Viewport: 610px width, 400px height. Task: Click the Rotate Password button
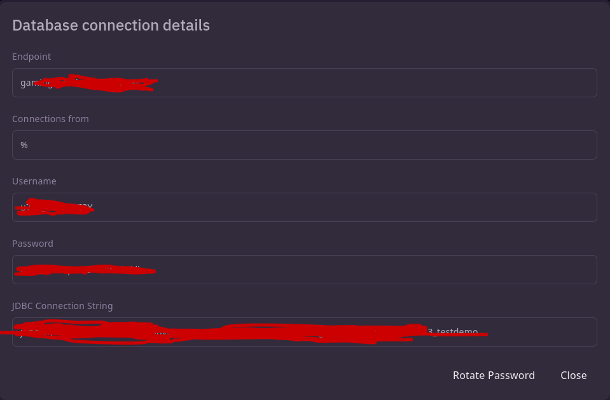pyautogui.click(x=494, y=375)
